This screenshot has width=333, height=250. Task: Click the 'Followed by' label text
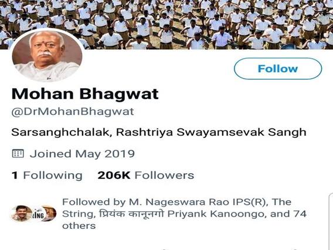tap(94, 202)
